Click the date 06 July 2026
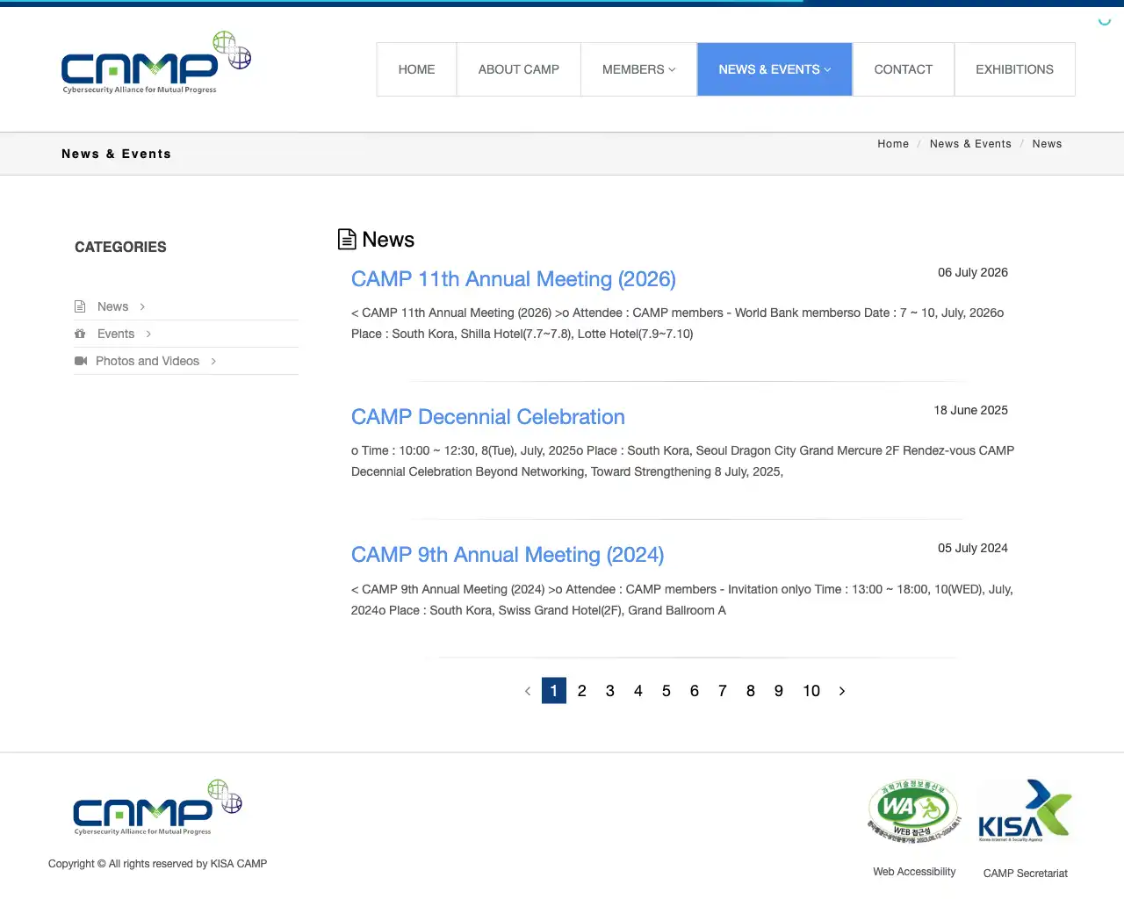Screen dimensions: 1124x899 973,272
